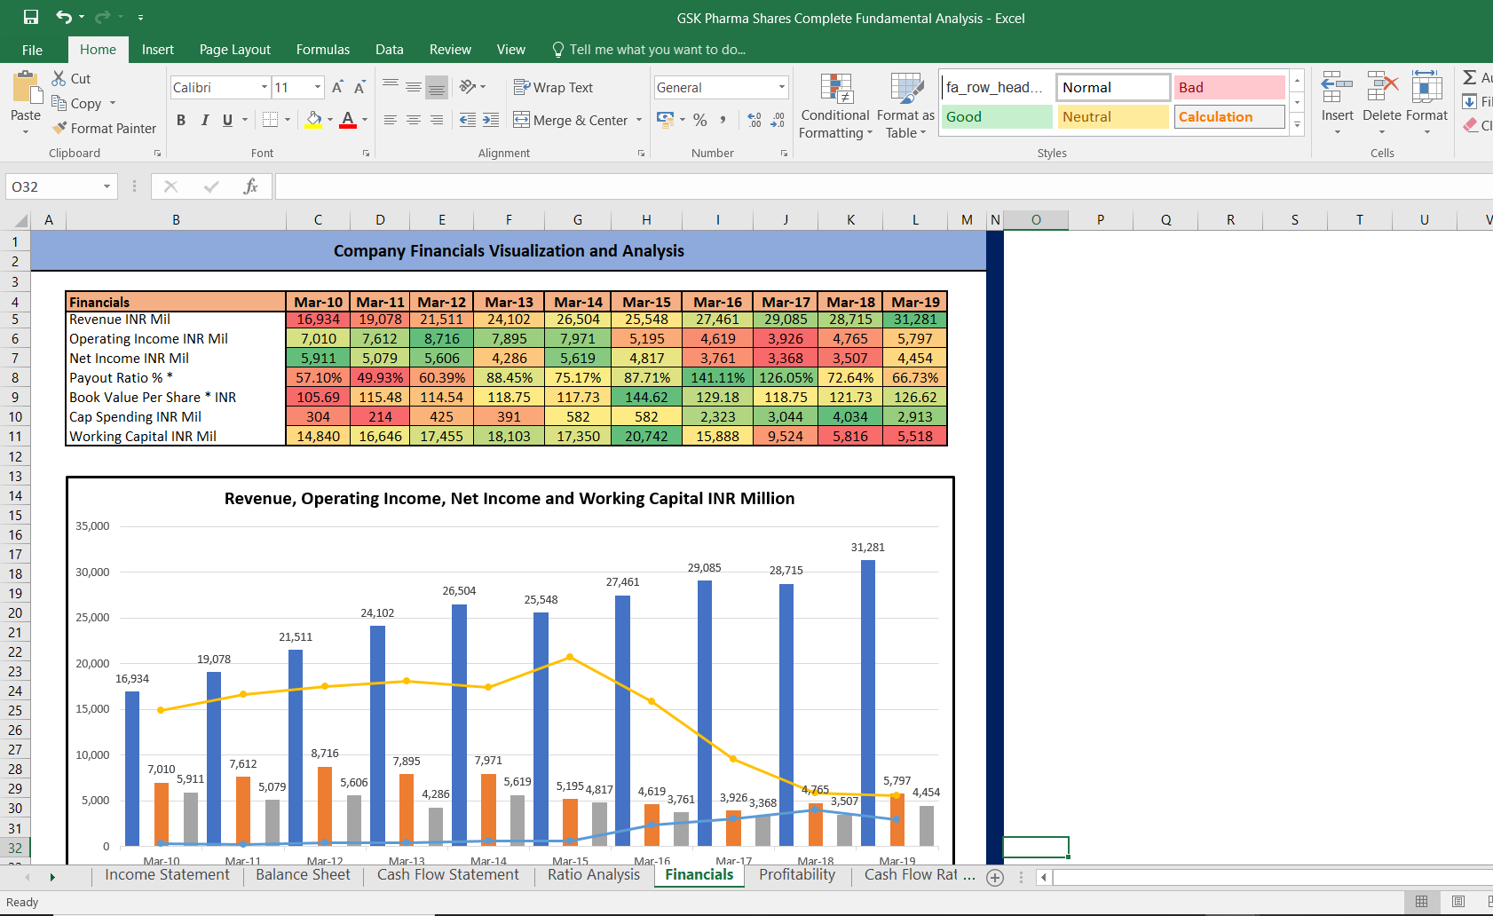Click Increase Decimal icon
The height and width of the screenshot is (916, 1493).
click(x=754, y=120)
